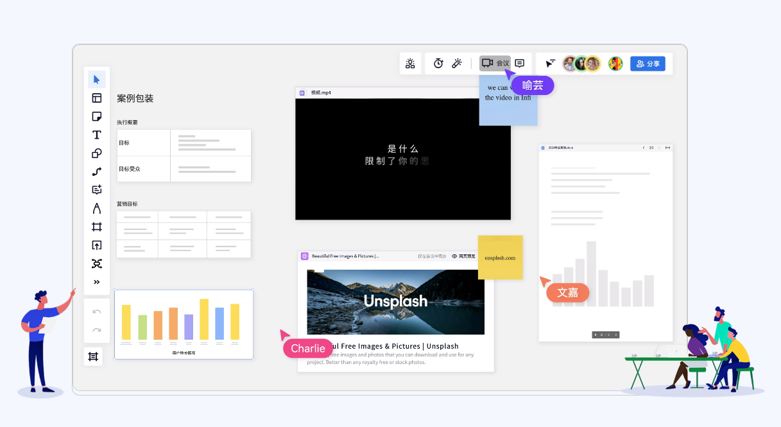Select the connector line tool
This screenshot has width=781, height=427.
click(x=97, y=171)
